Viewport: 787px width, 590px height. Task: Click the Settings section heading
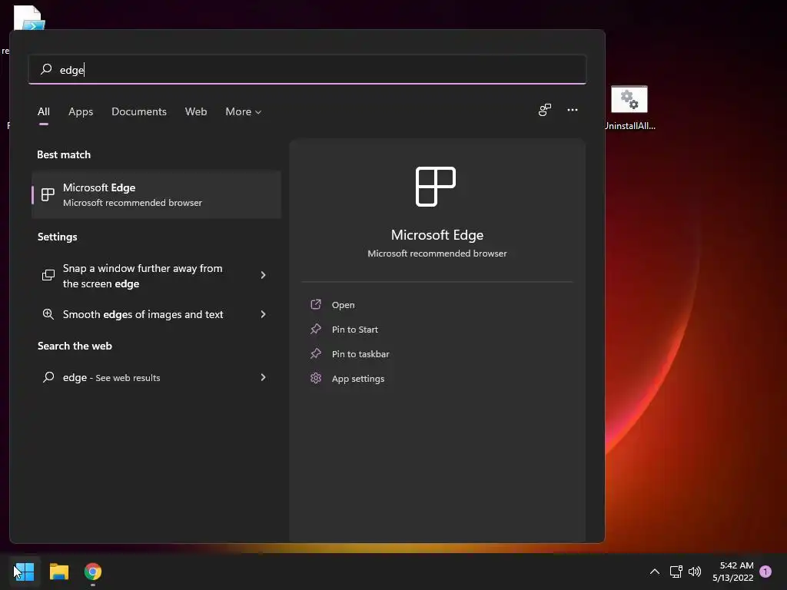(57, 237)
